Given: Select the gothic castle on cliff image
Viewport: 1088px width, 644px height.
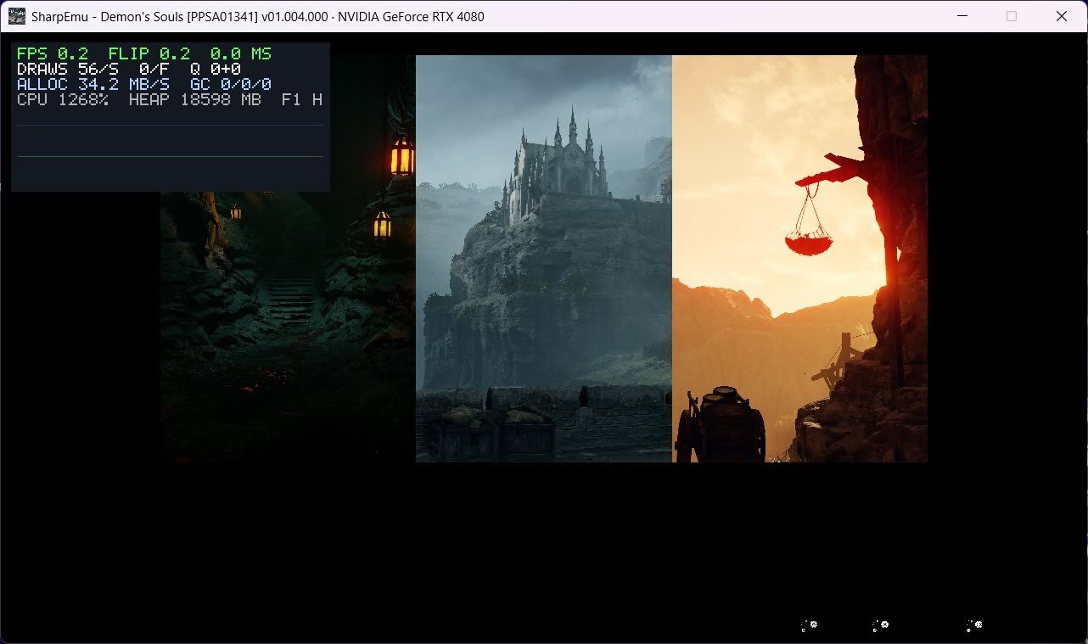Looking at the screenshot, I should (x=544, y=259).
